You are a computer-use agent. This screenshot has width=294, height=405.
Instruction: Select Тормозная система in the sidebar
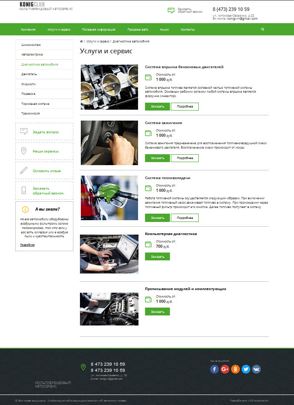[x=44, y=104]
